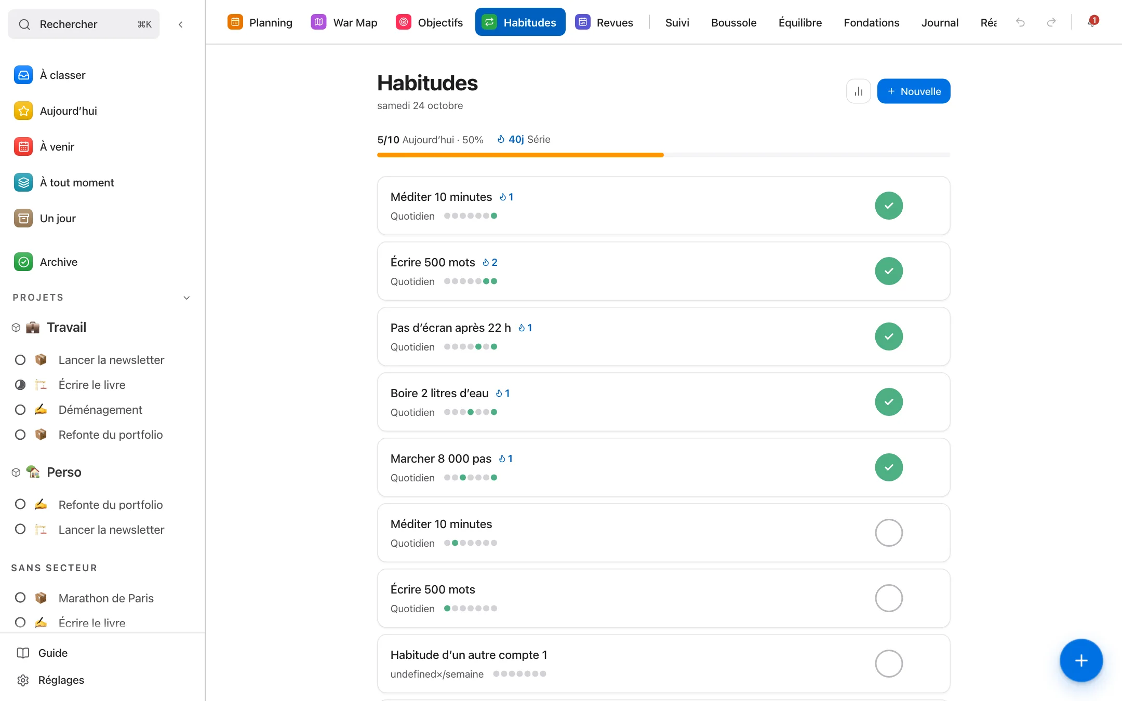The width and height of the screenshot is (1122, 701).
Task: Open the Un jour box icon
Action: pyautogui.click(x=23, y=219)
